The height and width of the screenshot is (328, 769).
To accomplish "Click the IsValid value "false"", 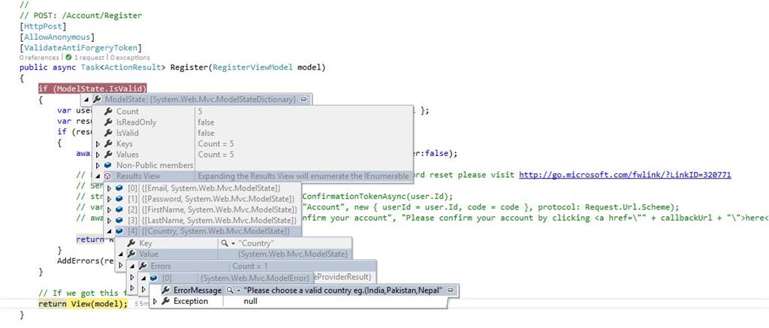I will (206, 133).
